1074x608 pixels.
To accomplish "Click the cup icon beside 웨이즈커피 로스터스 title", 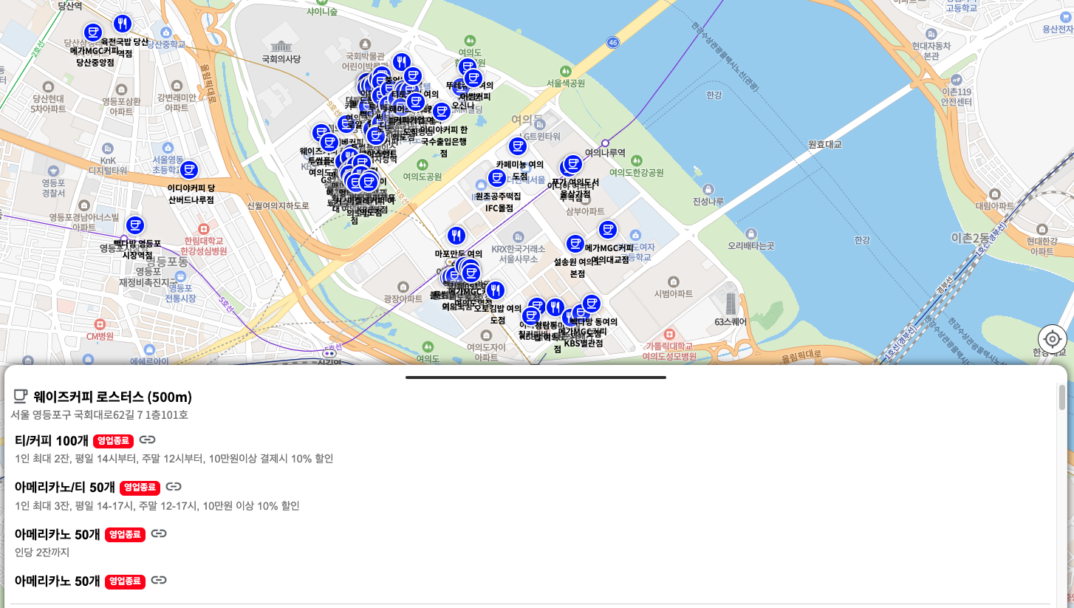I will pos(21,396).
